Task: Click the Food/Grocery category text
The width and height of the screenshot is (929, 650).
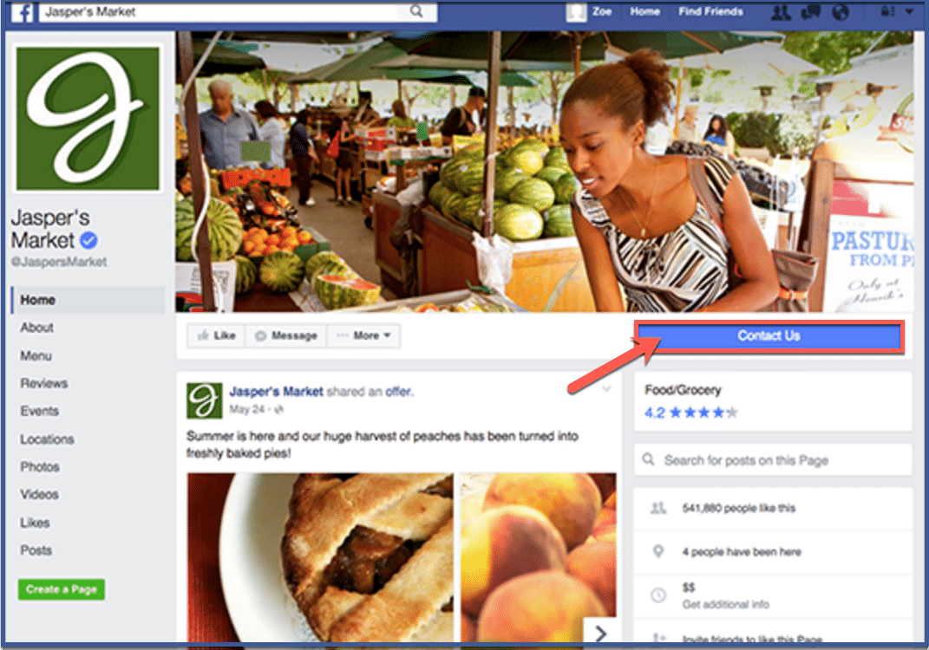Action: pos(683,390)
